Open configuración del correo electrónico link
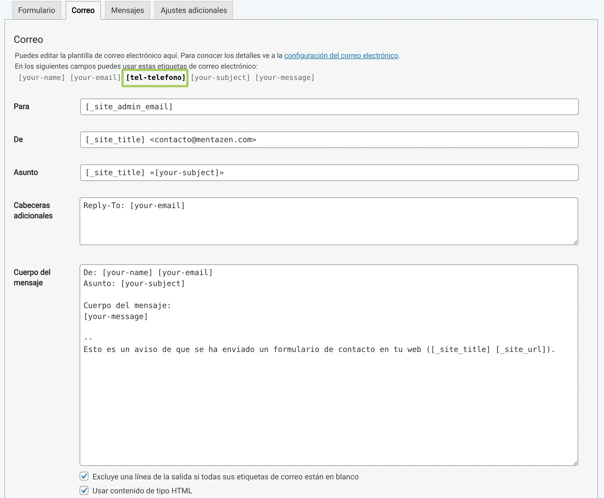This screenshot has width=604, height=498. [x=341, y=55]
